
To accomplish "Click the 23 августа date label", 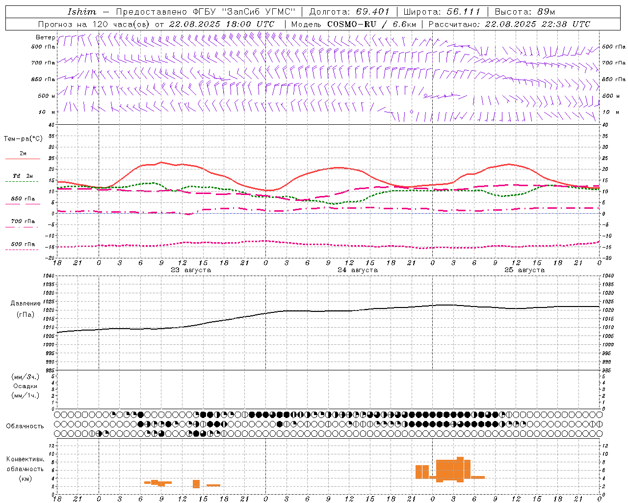I will pos(191,270).
